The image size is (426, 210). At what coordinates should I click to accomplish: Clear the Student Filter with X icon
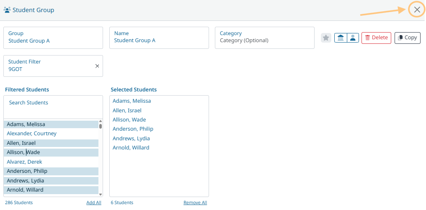(x=97, y=66)
